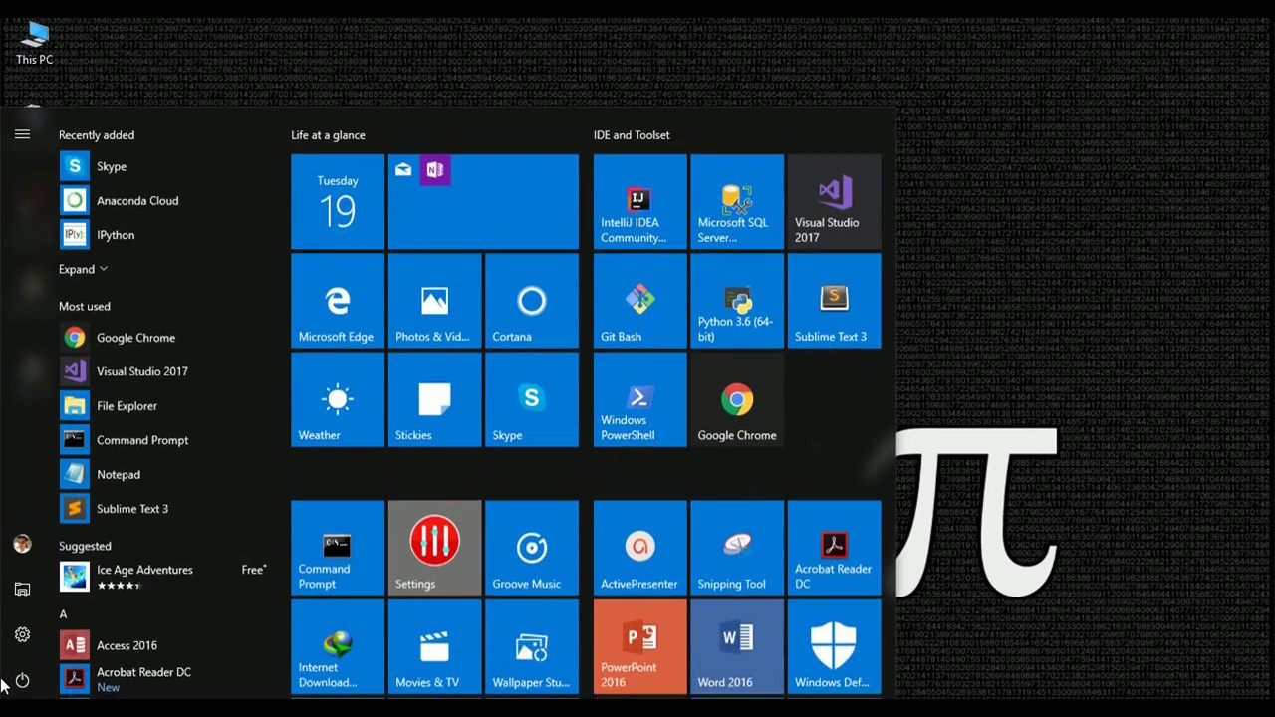Viewport: 1275px width, 717px height.
Task: Toggle the hamburger menu in Start
Action: tap(22, 134)
